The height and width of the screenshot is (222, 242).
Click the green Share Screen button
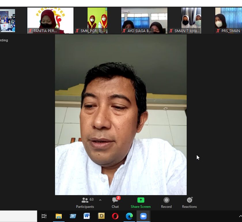[141, 202]
